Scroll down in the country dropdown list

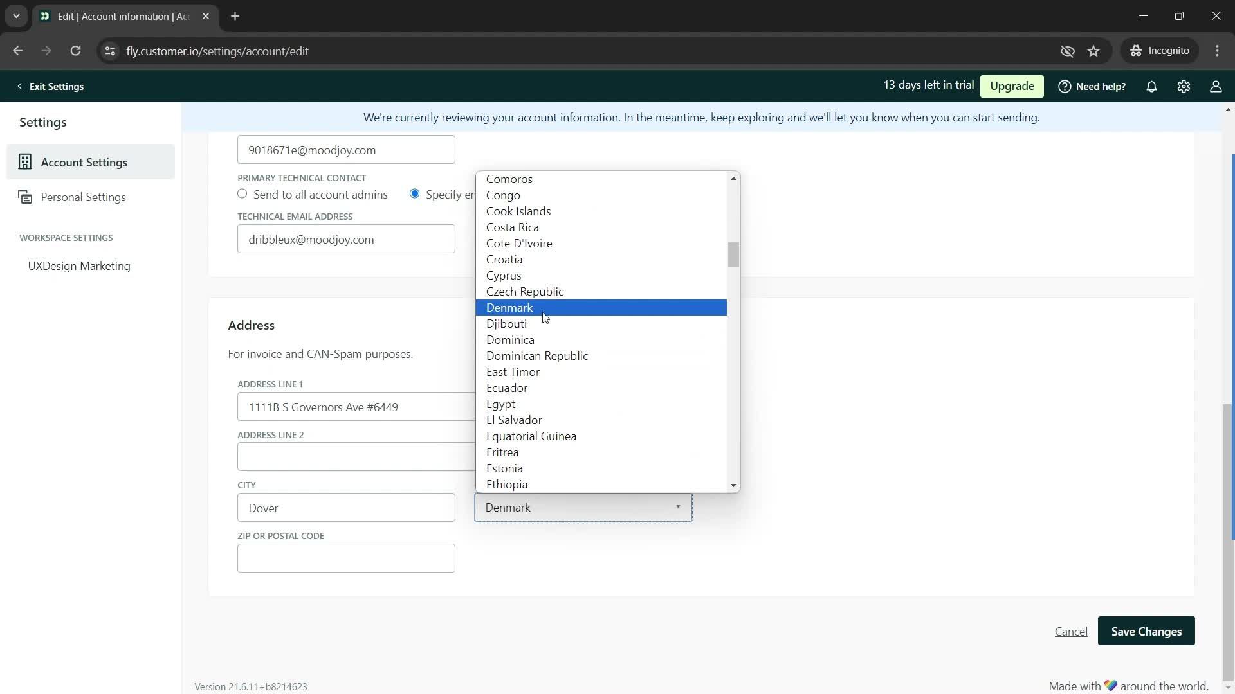[x=734, y=485]
